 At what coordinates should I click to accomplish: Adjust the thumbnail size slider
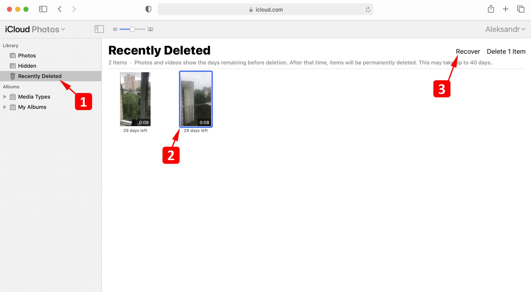(132, 29)
